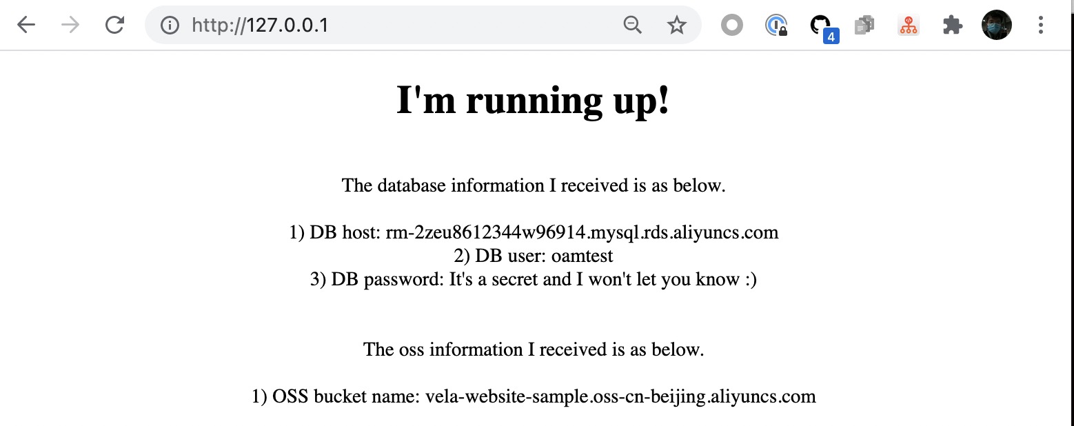Open GitHub extension with badge 4

coord(820,26)
